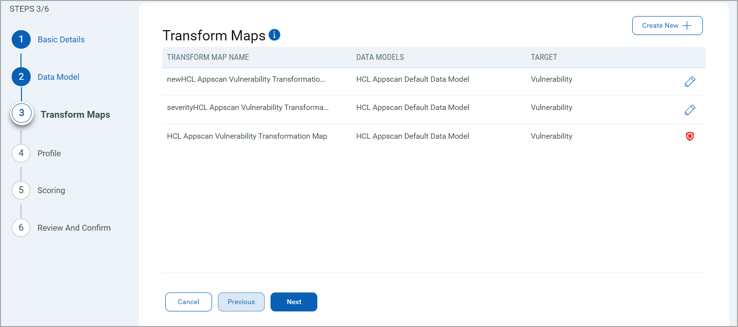
Task: Select step 4 circle in wizard
Action: [21, 153]
